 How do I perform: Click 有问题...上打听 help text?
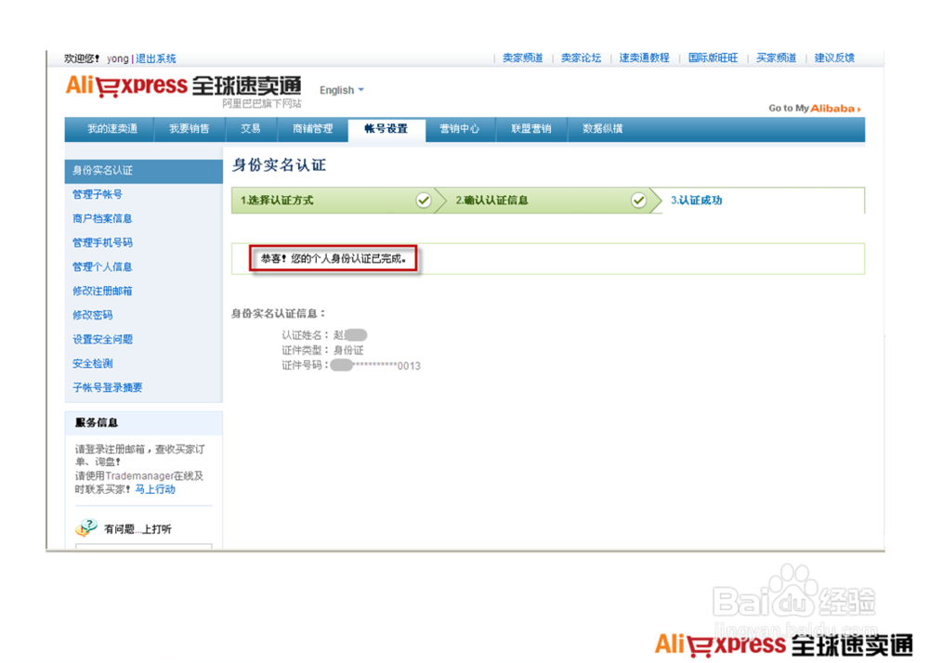point(137,529)
